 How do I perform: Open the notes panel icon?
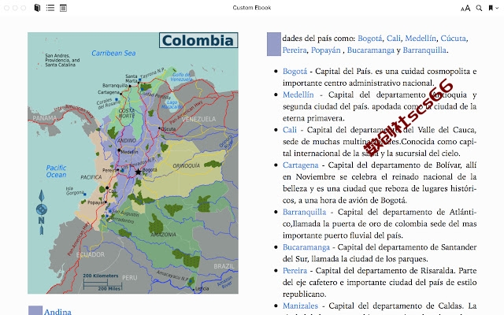63,8
